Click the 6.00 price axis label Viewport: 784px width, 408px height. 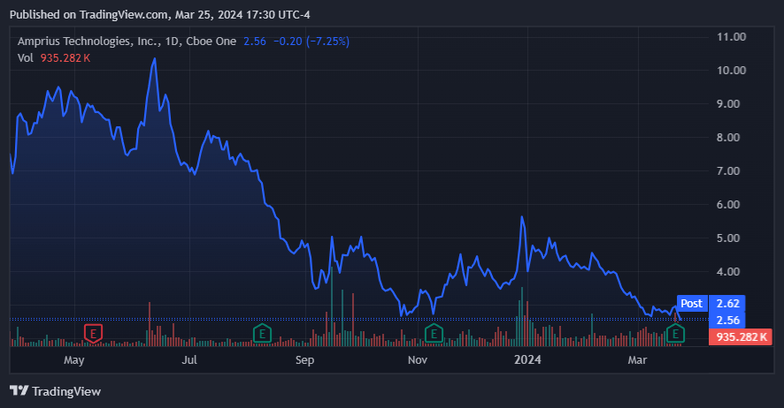[728, 205]
